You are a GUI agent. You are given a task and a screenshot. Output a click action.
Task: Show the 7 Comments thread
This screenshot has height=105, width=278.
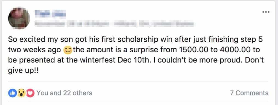pyautogui.click(x=249, y=93)
